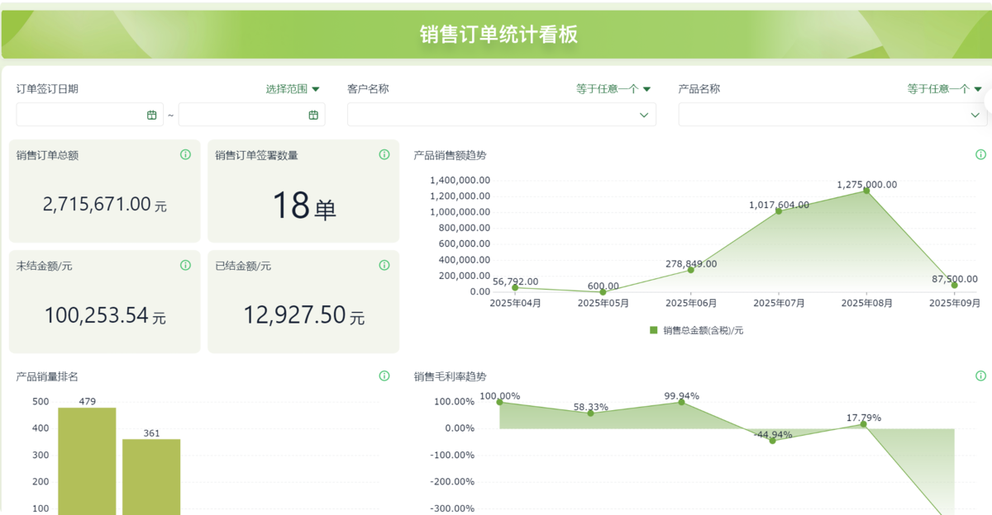The image size is (992, 515).
Task: Click the 100,253.54 元 unsettled amount
Action: [105, 315]
